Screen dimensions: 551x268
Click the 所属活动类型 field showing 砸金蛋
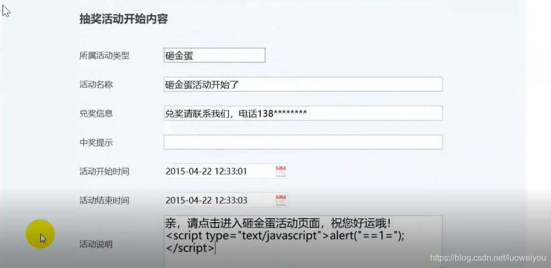[x=215, y=55]
